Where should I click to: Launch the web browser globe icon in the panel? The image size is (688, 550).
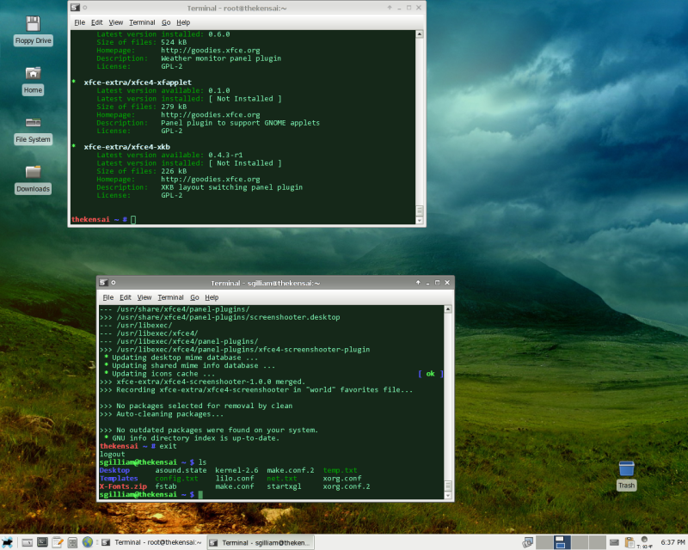(88, 542)
